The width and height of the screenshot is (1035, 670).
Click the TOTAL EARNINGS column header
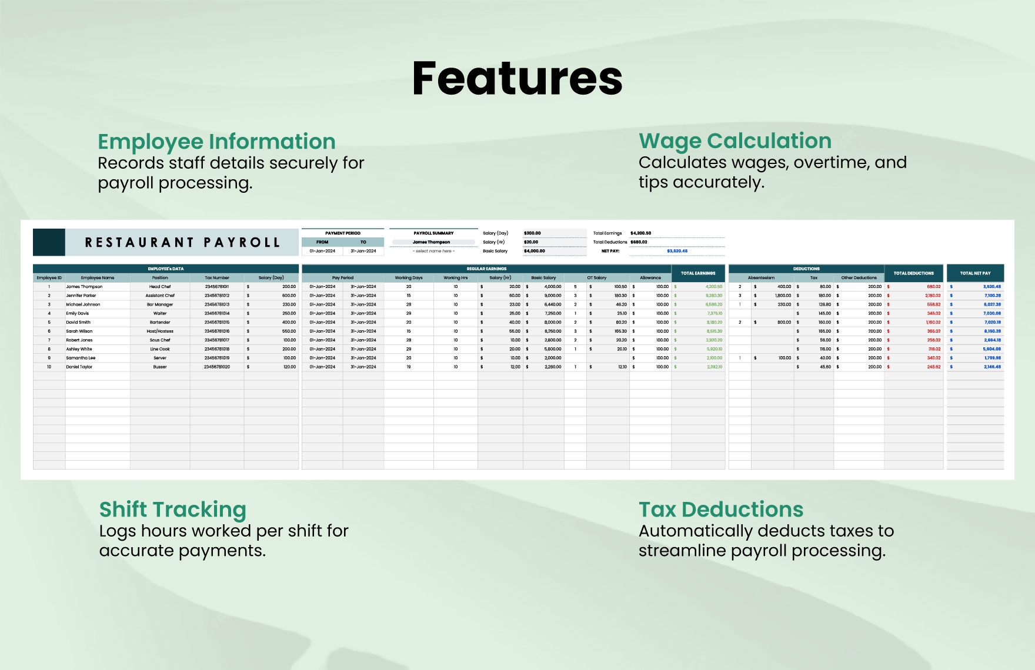tap(698, 273)
